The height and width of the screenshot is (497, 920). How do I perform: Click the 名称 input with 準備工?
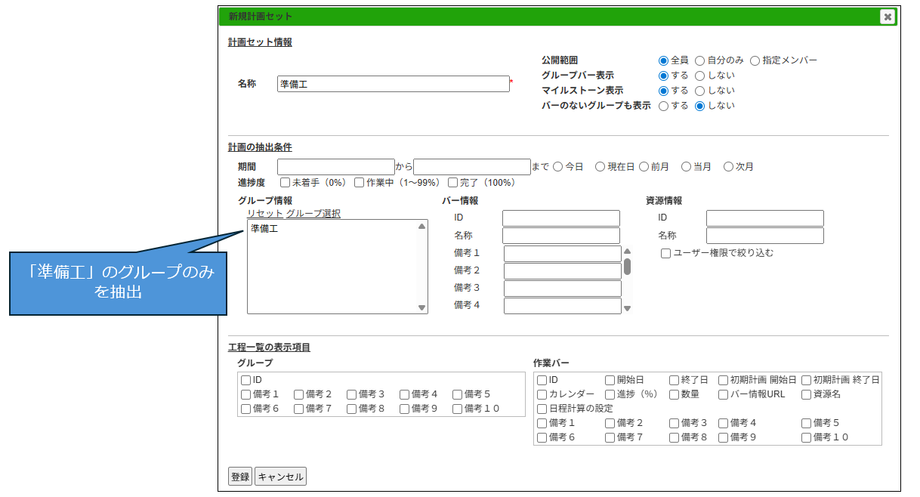coord(393,85)
